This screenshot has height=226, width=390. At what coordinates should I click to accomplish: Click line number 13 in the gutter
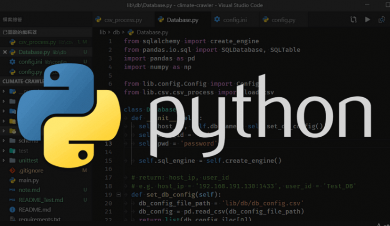(108, 144)
